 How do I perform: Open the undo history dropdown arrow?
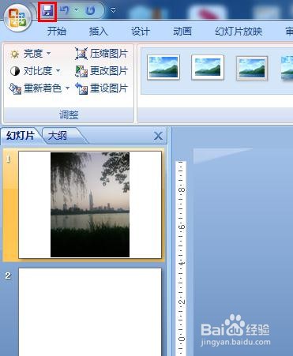point(77,10)
